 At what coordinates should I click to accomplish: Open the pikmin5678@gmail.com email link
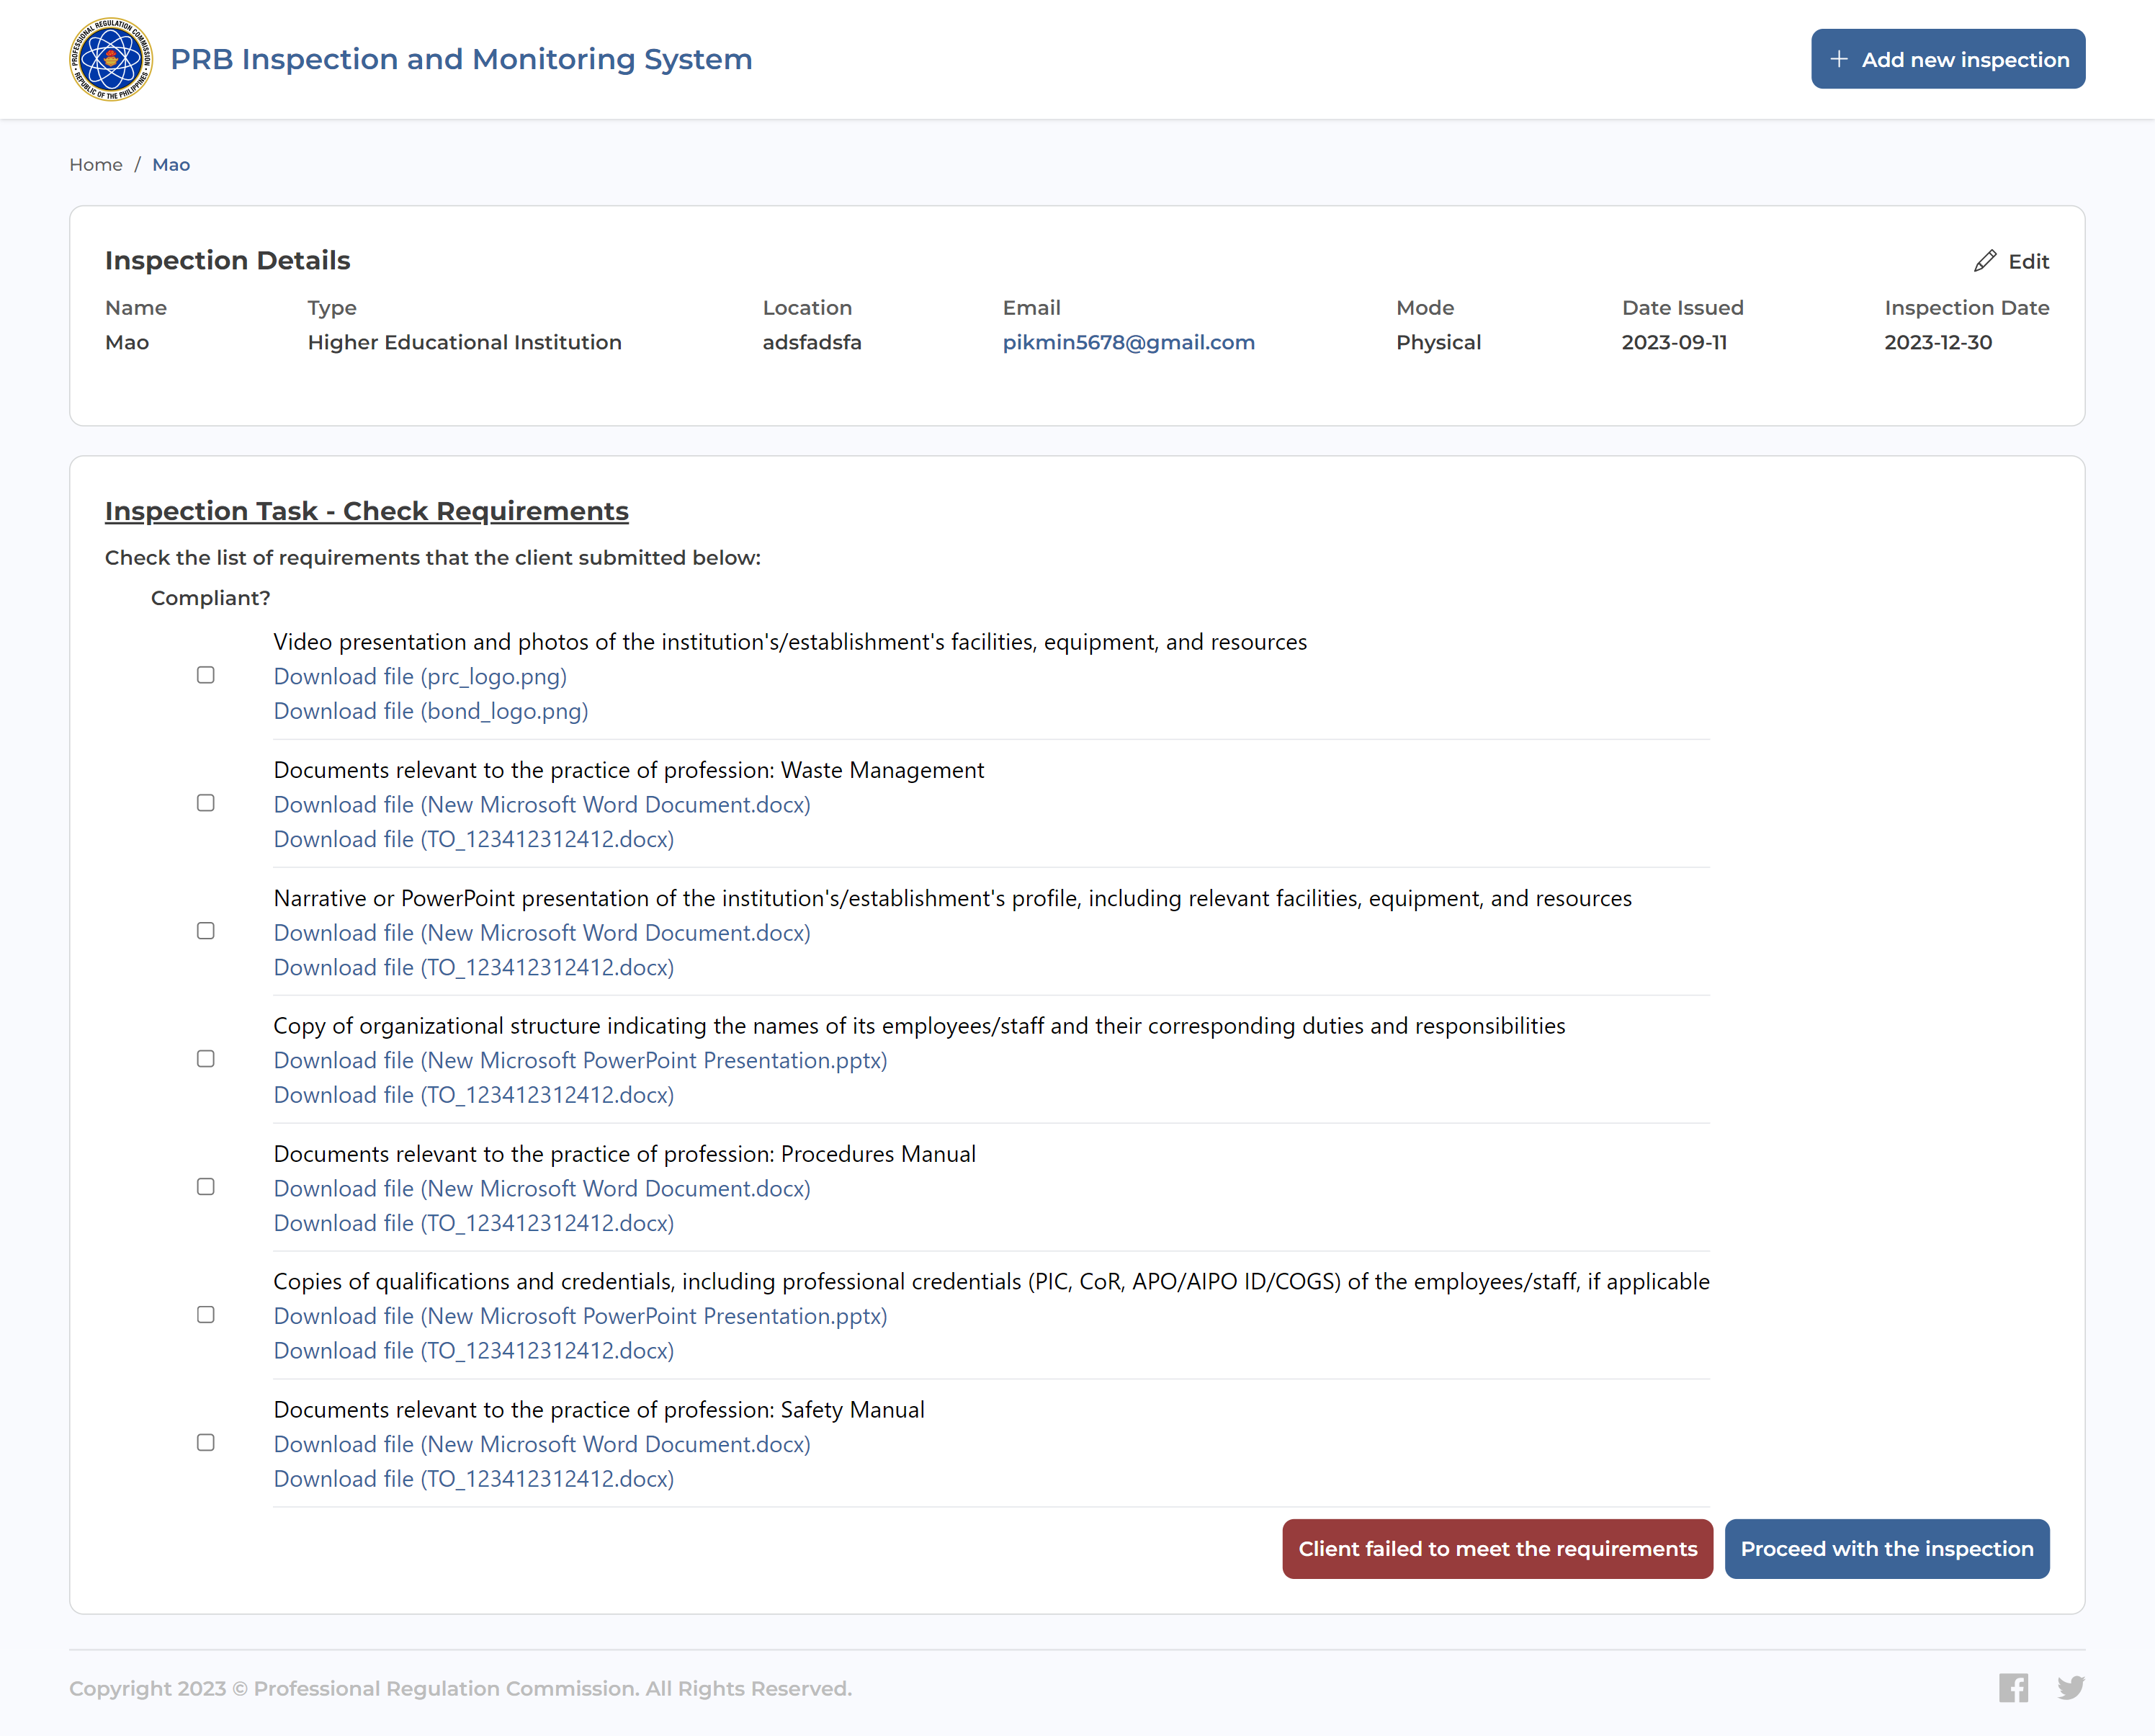point(1128,342)
